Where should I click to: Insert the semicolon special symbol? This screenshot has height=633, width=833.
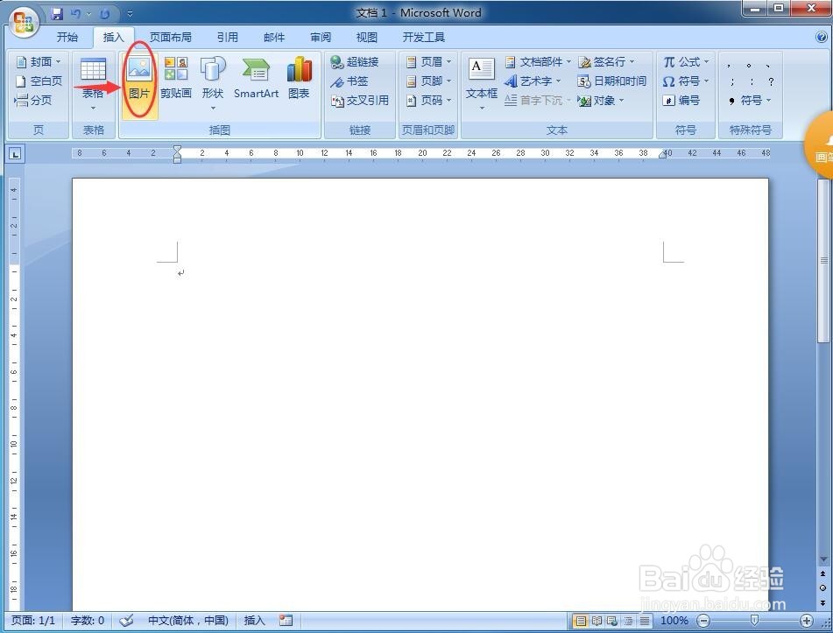(732, 81)
